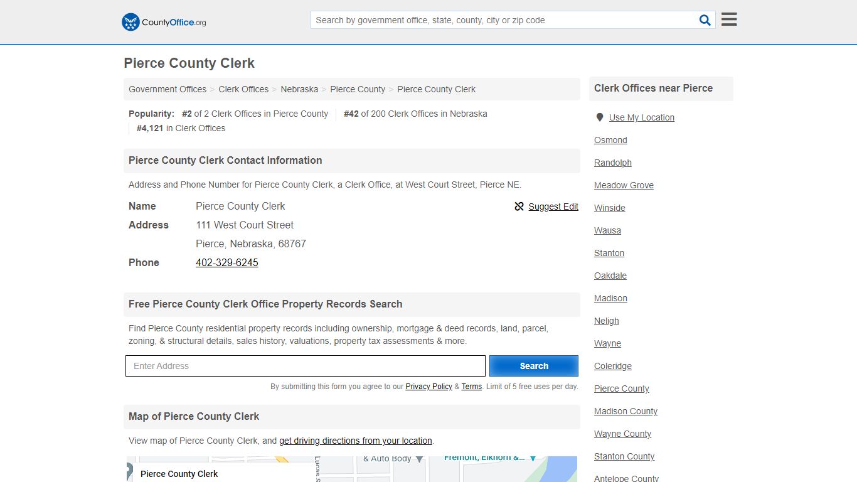The height and width of the screenshot is (482, 857).
Task: Open Wayne County link
Action: coord(622,434)
